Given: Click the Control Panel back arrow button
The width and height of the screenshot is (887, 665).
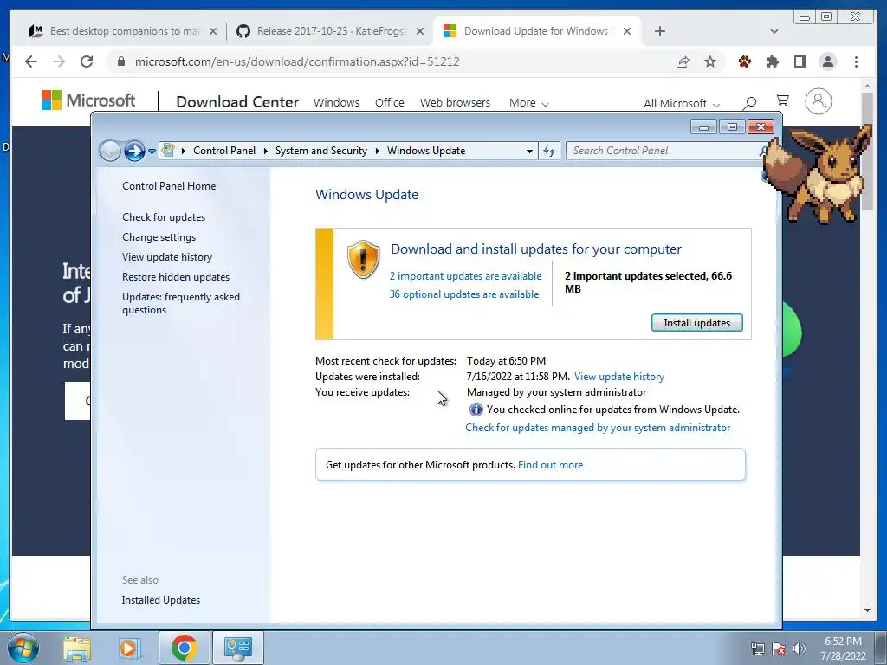Looking at the screenshot, I should (x=110, y=151).
